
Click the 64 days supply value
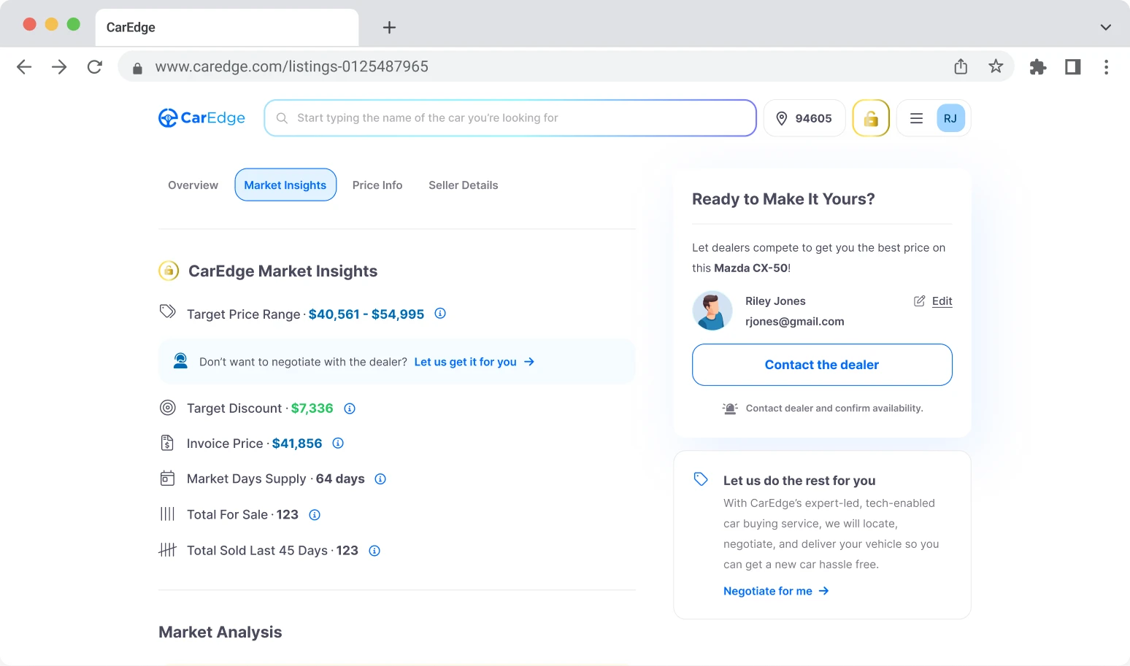pos(340,479)
